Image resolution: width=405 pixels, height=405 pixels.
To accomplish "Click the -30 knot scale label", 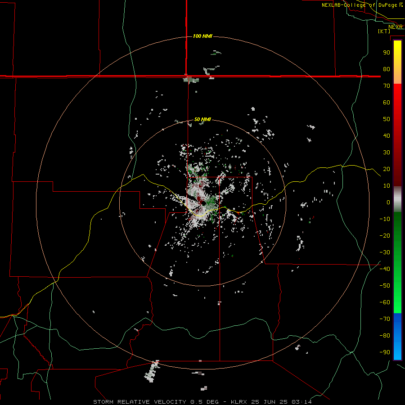I will tap(385, 252).
